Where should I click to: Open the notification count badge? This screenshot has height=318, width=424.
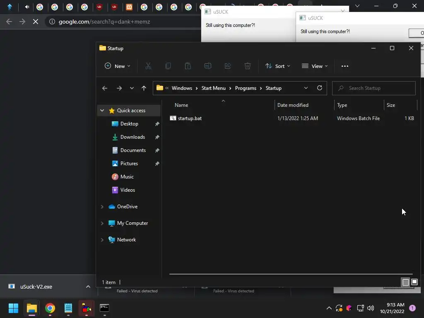tap(412, 308)
